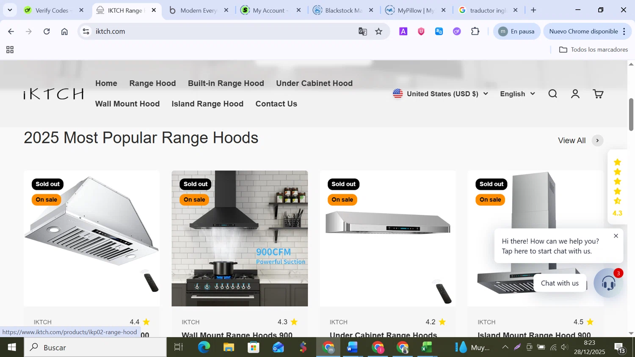Show hidden system tray icons

[505, 347]
